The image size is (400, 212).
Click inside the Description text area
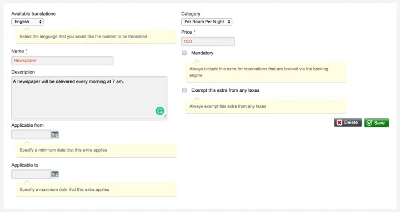click(x=89, y=97)
